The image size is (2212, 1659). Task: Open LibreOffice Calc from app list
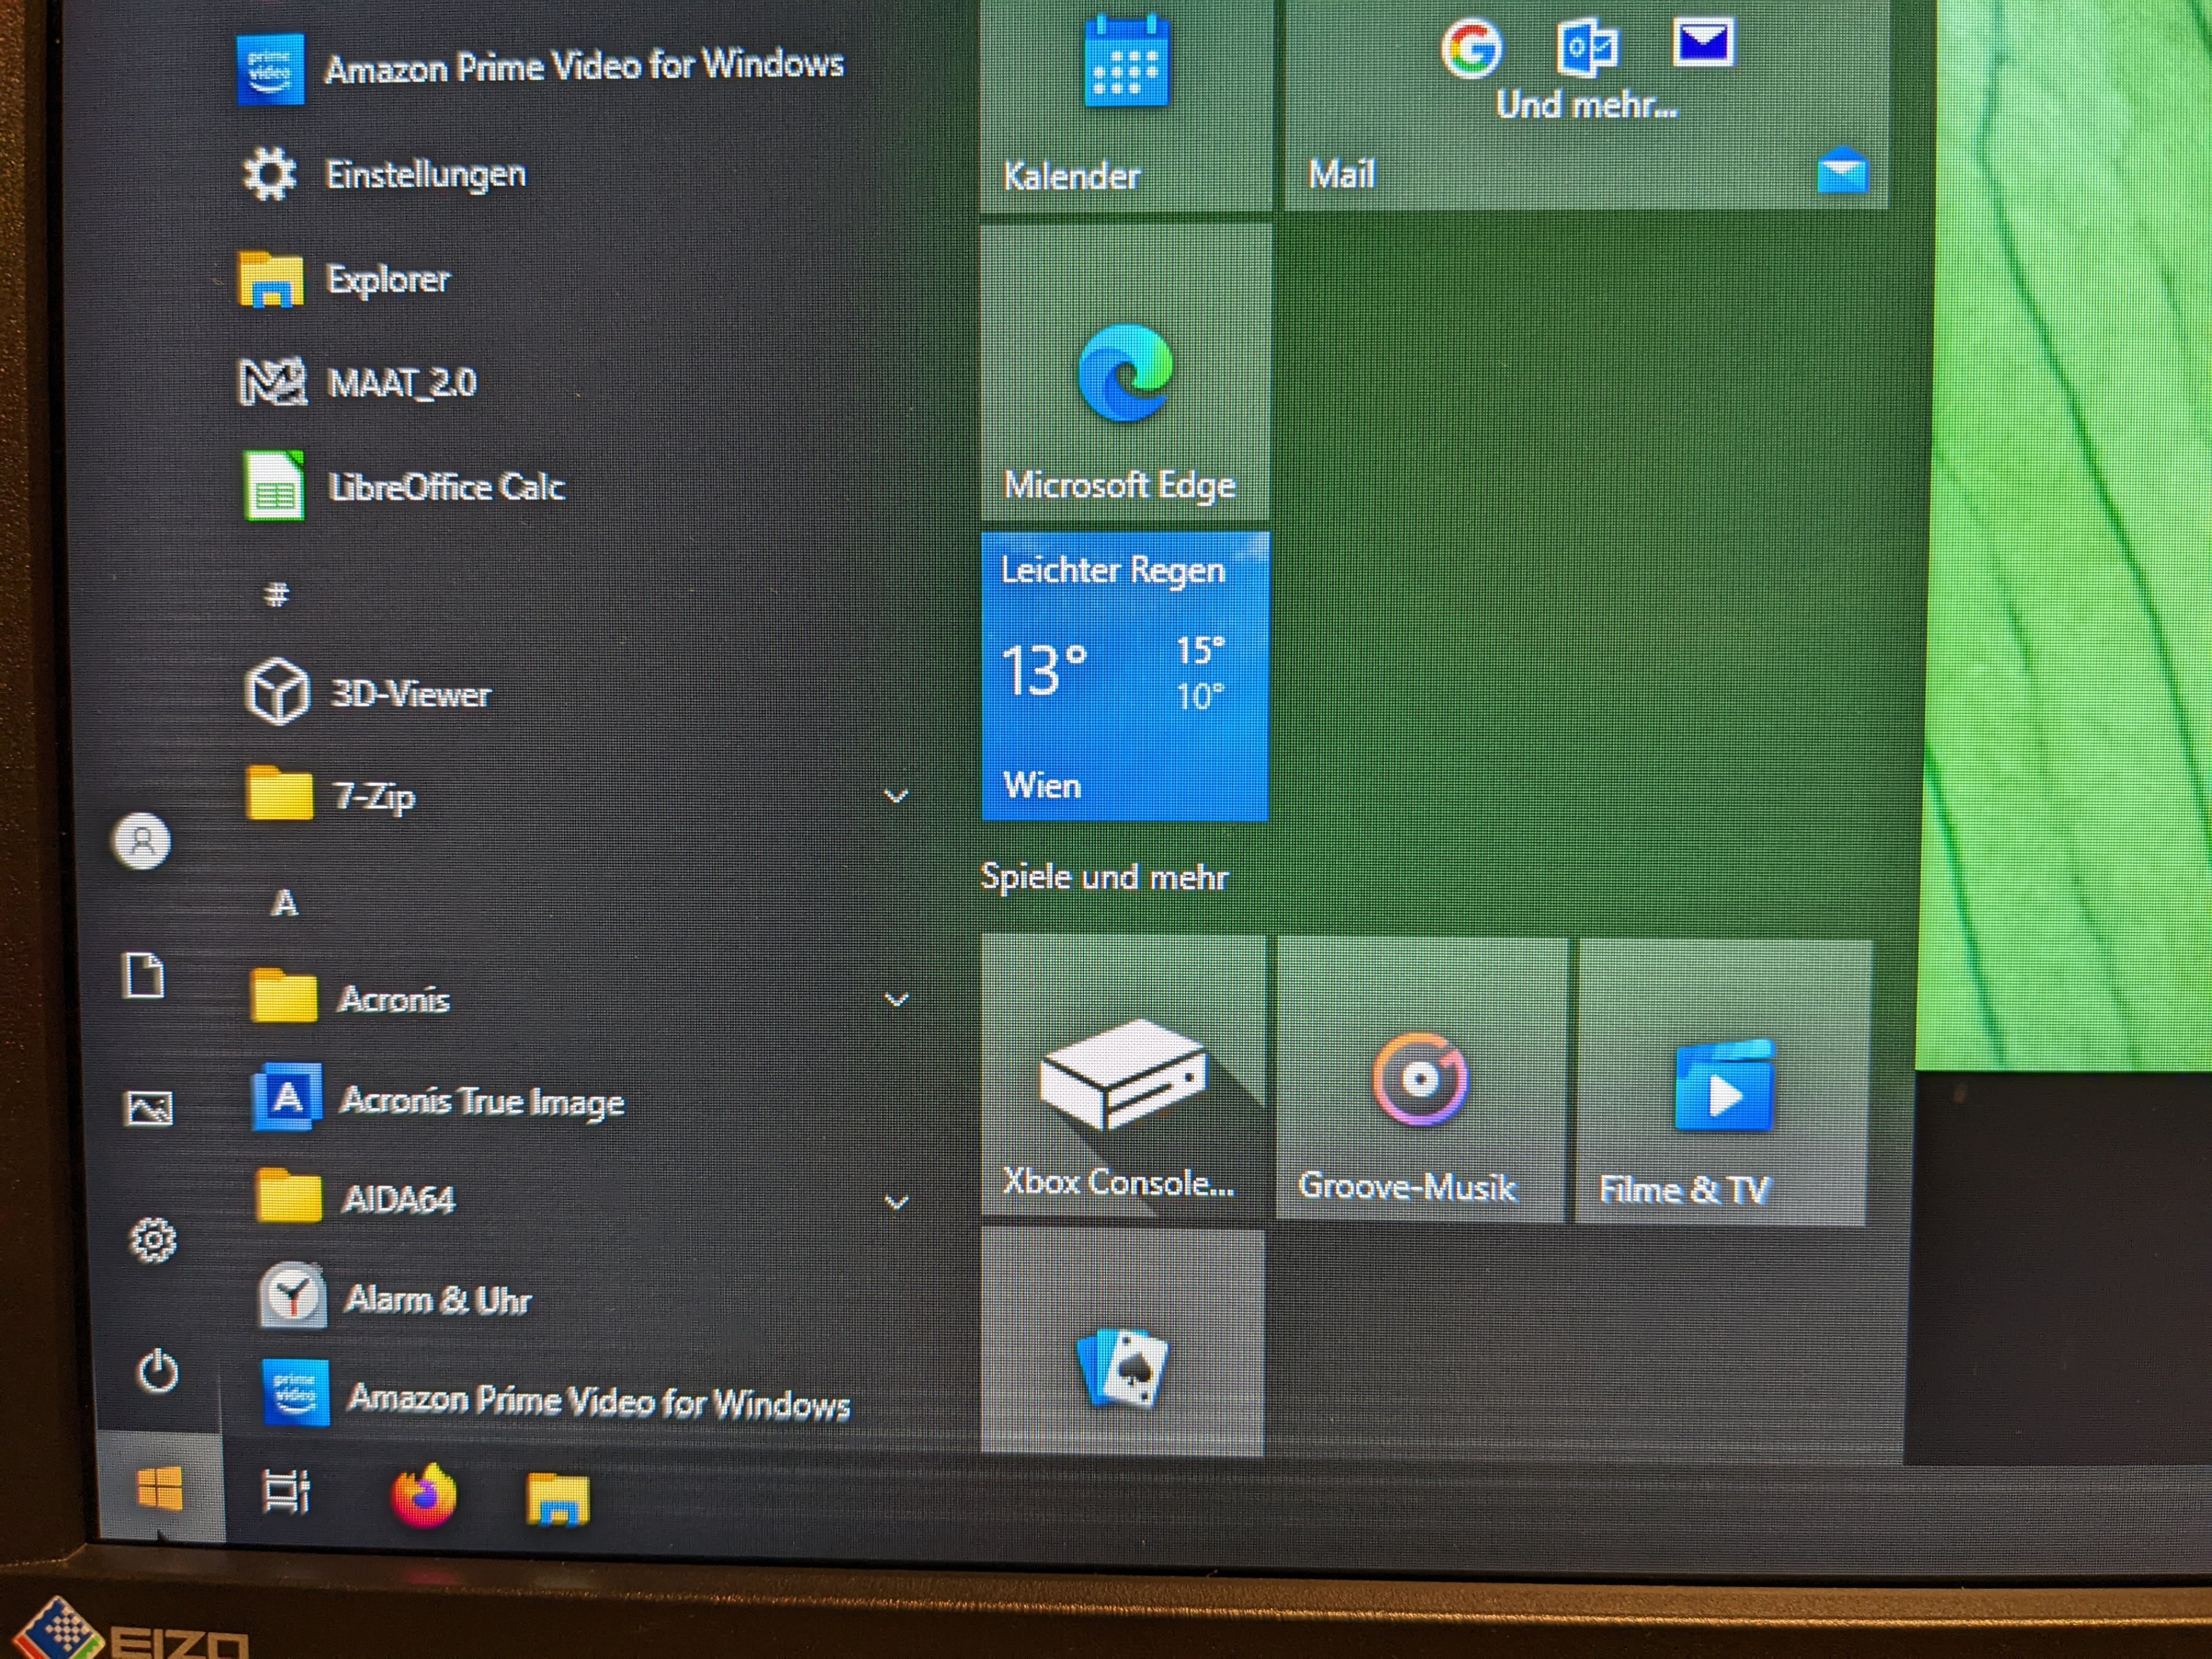(x=445, y=487)
